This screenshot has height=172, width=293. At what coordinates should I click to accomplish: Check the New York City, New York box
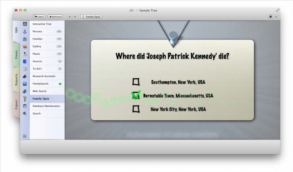[136, 109]
